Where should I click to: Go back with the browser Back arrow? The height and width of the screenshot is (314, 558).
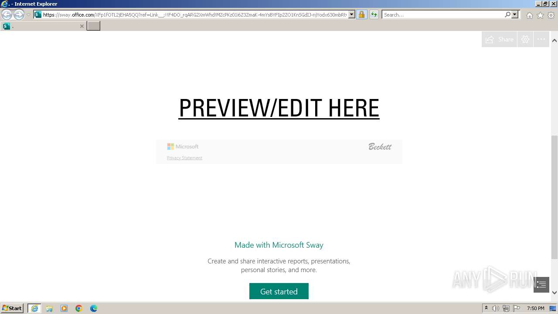(x=7, y=15)
